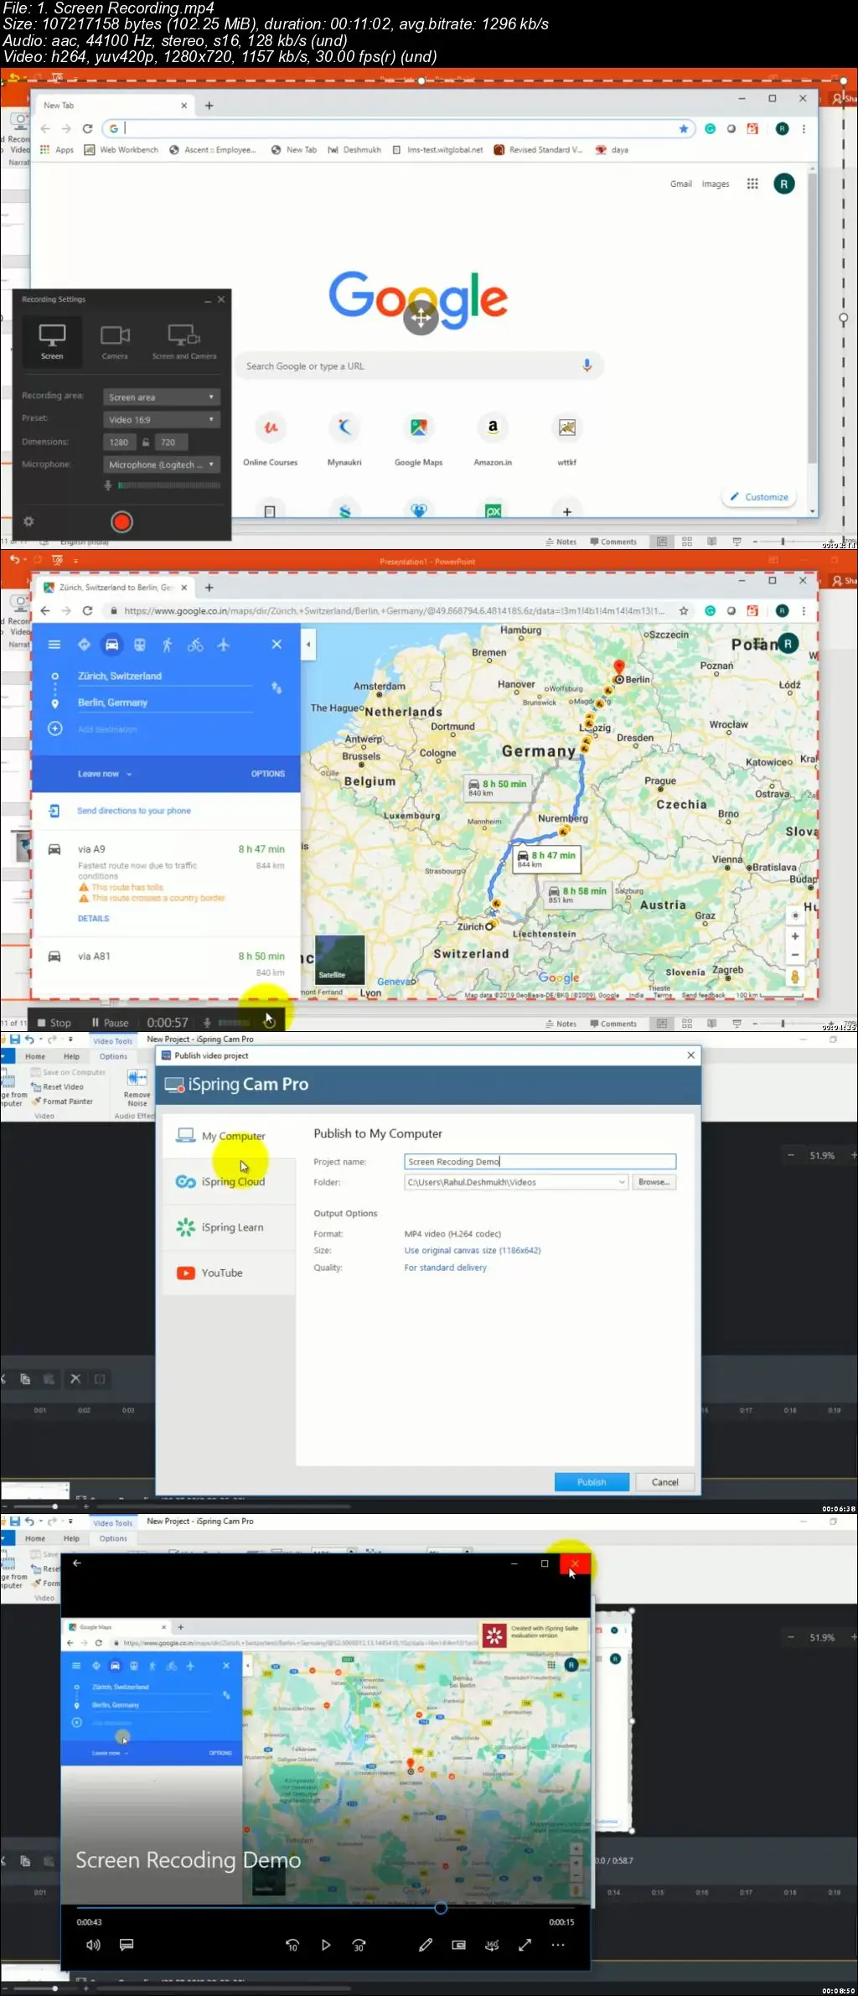Select Screen mode in Recording Settings

(x=52, y=341)
